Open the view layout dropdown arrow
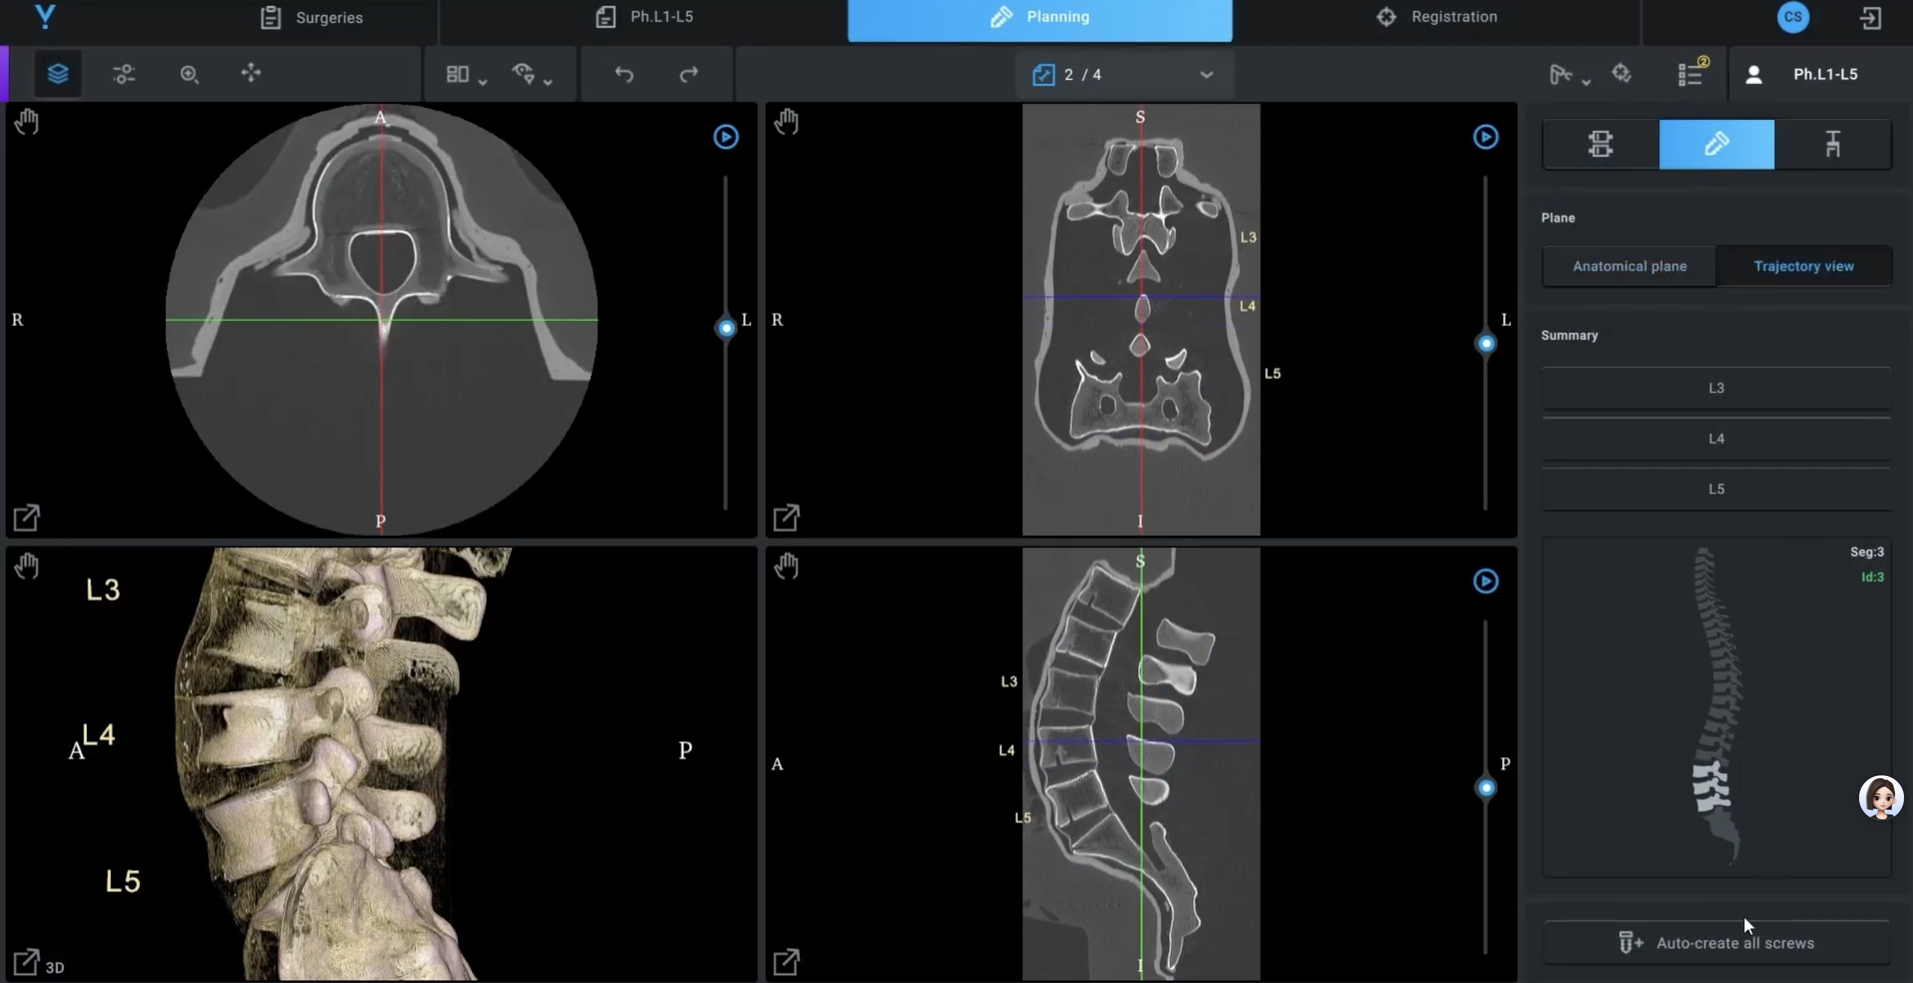Image resolution: width=1913 pixels, height=983 pixels. click(483, 82)
